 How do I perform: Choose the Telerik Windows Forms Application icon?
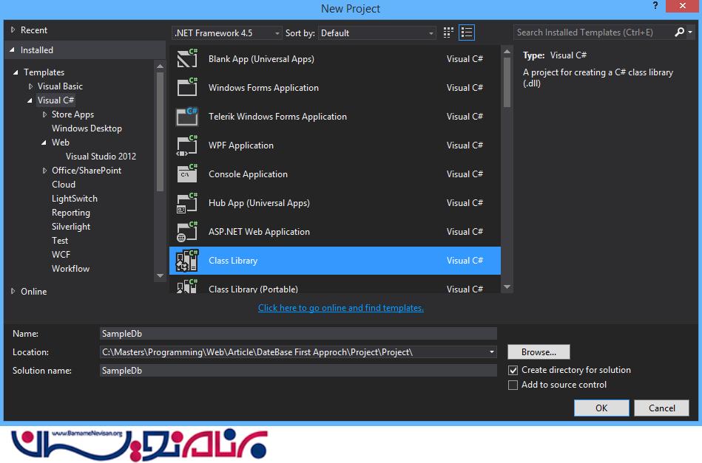click(x=186, y=117)
